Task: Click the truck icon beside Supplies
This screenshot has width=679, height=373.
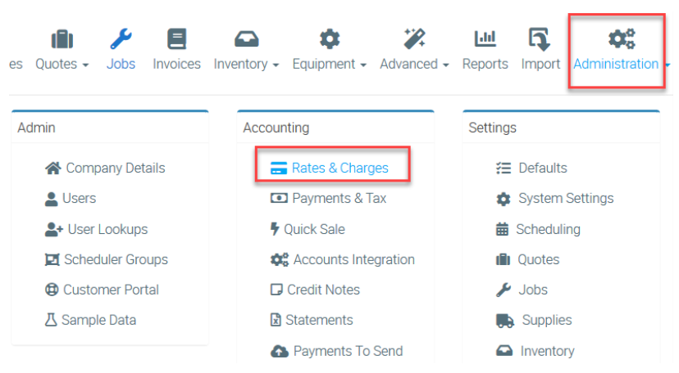Action: coord(504,321)
